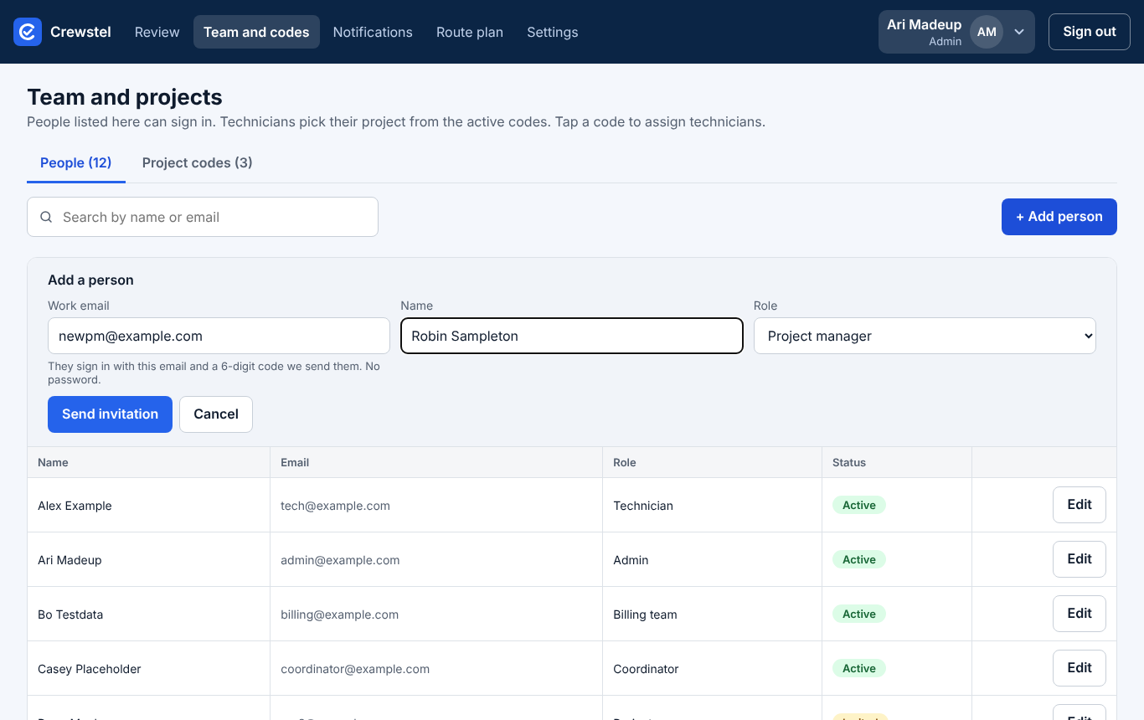Sign out of the account
Viewport: 1144px width, 720px height.
pos(1090,32)
